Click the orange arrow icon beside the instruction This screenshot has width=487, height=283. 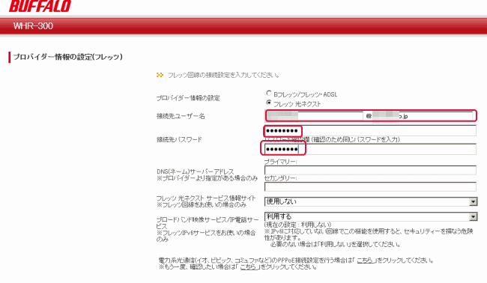pyautogui.click(x=160, y=75)
